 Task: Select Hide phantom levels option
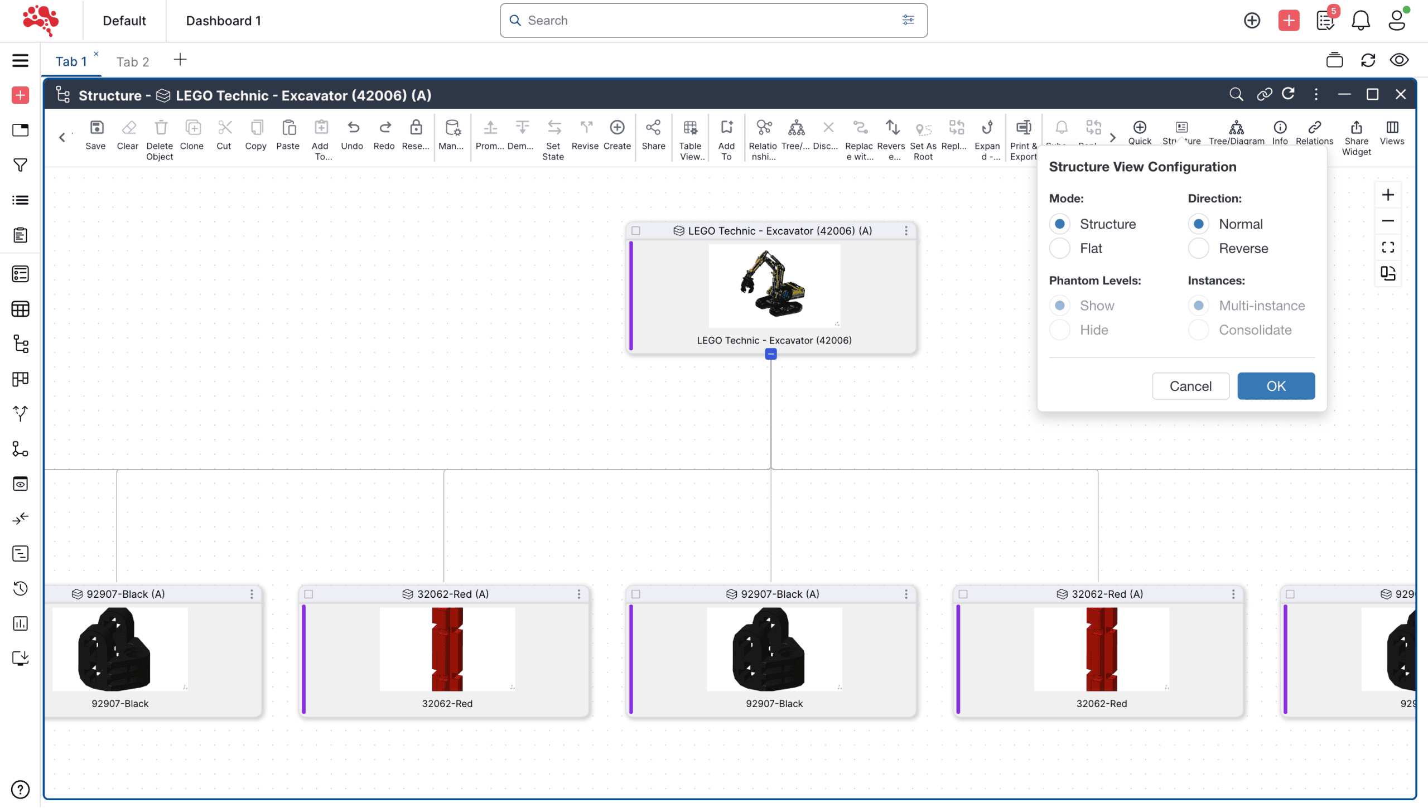click(1060, 330)
